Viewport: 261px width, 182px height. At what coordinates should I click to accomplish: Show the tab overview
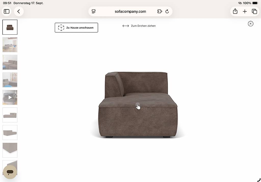point(254,11)
